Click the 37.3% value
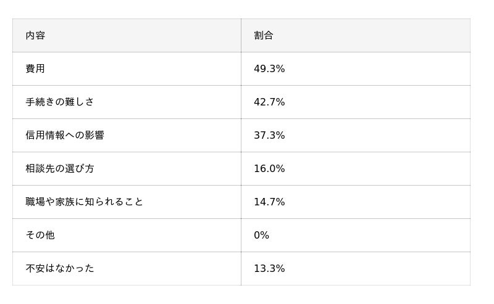 pos(269,136)
